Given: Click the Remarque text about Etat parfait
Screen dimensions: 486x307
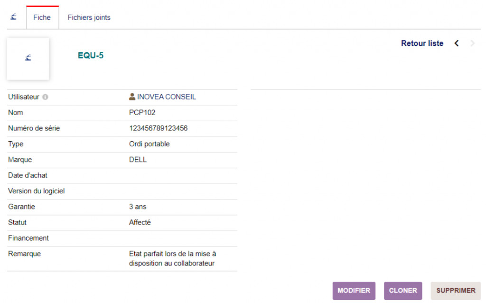Looking at the screenshot, I should click(x=172, y=259).
